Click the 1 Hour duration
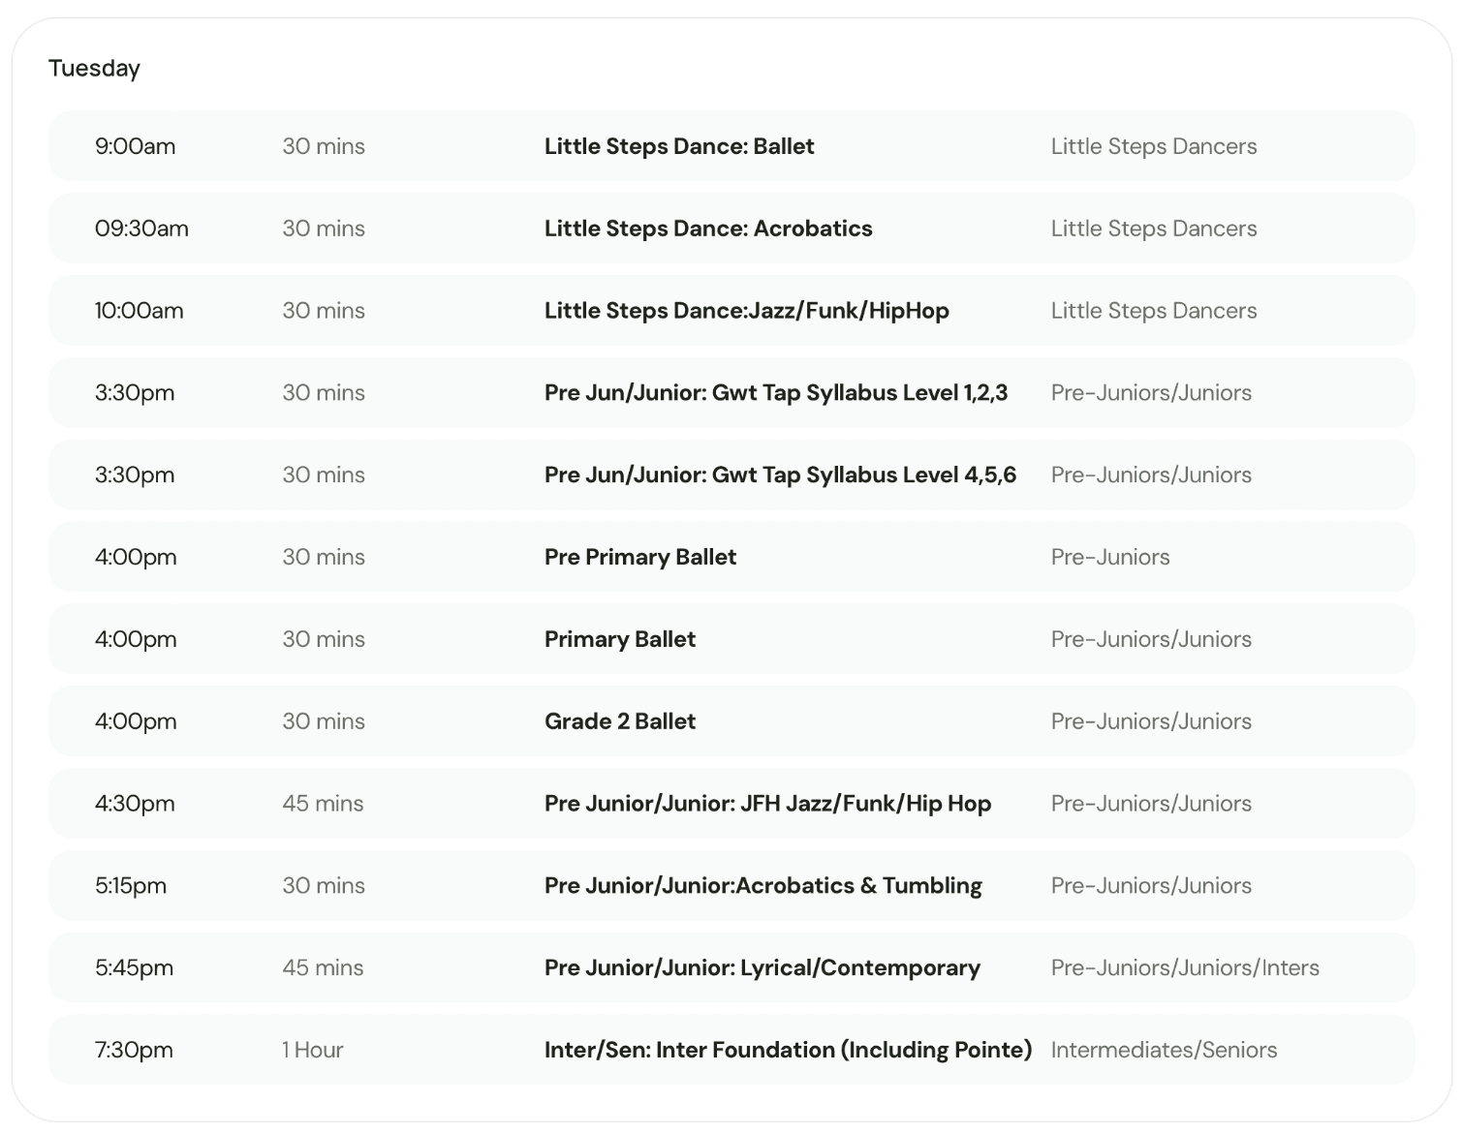Screen dimensions: 1463x1133 [313, 1050]
